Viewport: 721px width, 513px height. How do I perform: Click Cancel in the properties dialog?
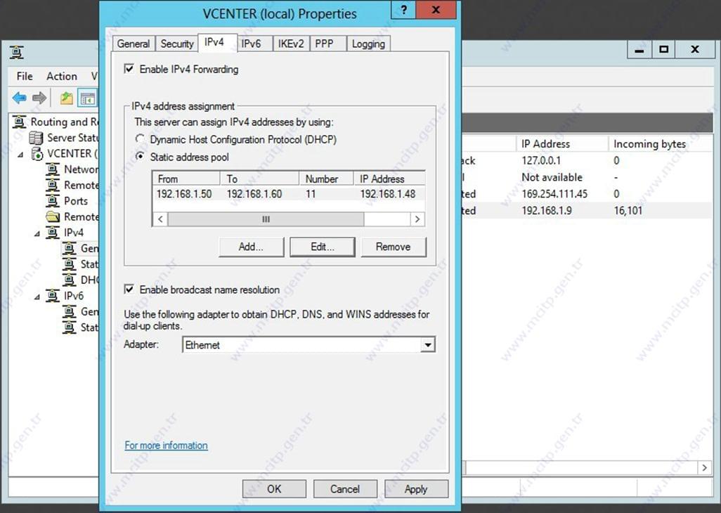pos(345,488)
